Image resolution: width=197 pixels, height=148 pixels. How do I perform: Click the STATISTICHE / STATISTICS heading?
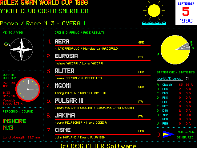176,72
